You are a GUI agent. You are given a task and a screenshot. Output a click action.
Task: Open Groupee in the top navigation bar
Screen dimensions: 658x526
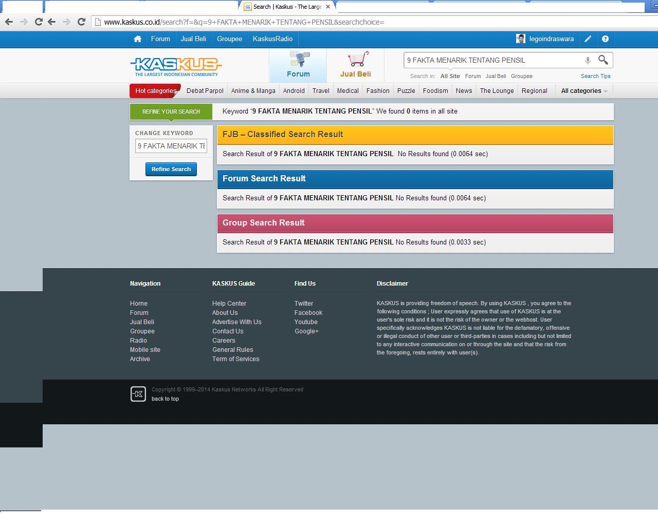click(229, 39)
